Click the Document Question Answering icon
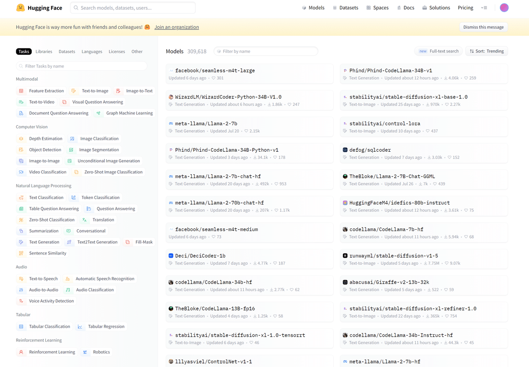Viewport: 529px width, 367px height. [x=21, y=113]
